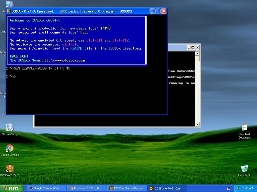Image resolution: width=257 pixels, height=192 pixels.
Task: Click the Z:\>h command prompt line
Action: click(x=11, y=76)
